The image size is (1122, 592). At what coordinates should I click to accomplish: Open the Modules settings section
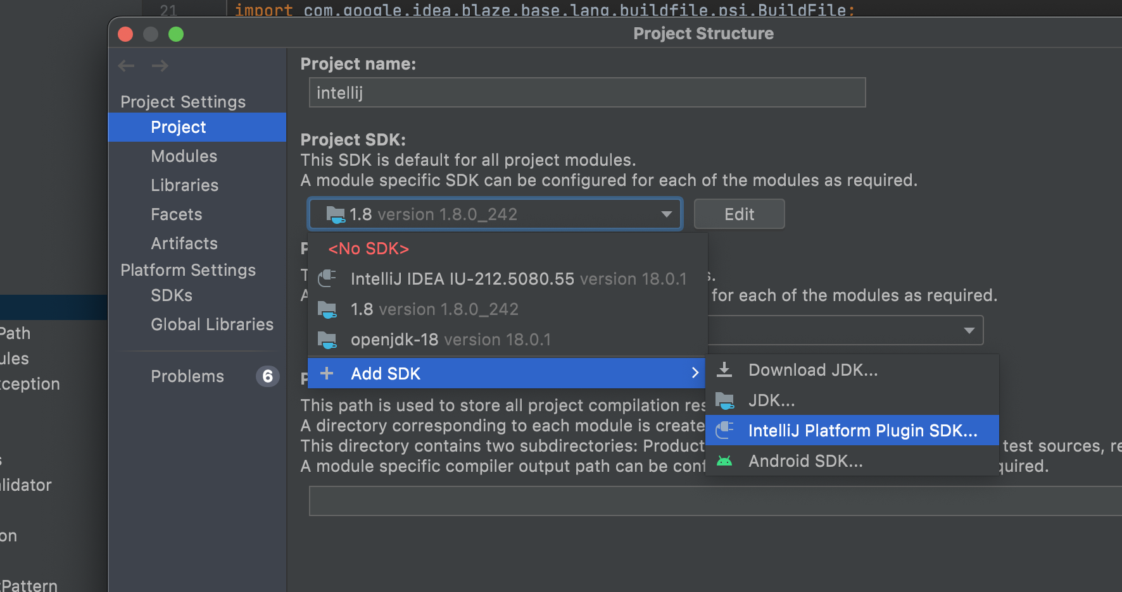tap(184, 156)
